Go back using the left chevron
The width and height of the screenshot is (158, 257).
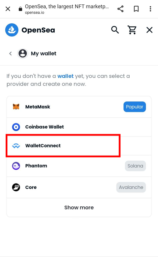[x=10, y=53]
